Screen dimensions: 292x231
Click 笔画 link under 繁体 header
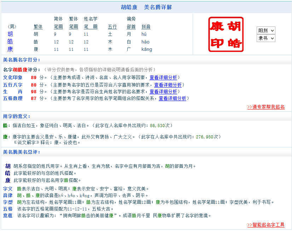point(74,26)
